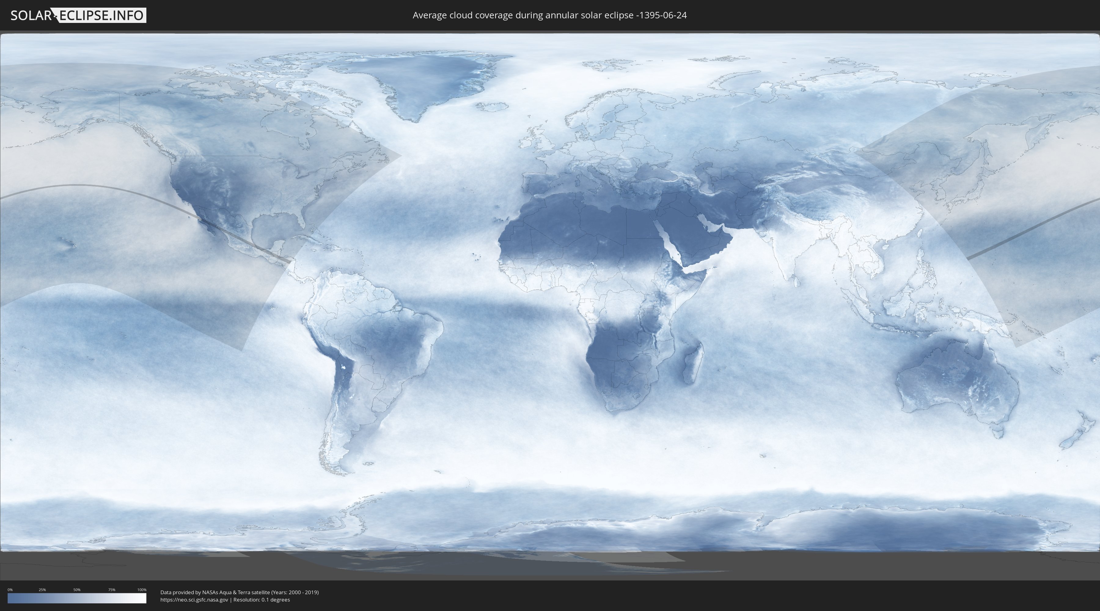Viewport: 1100px width, 611px height.
Task: Click the Resolution: 0.1 degrees text
Action: [x=261, y=600]
